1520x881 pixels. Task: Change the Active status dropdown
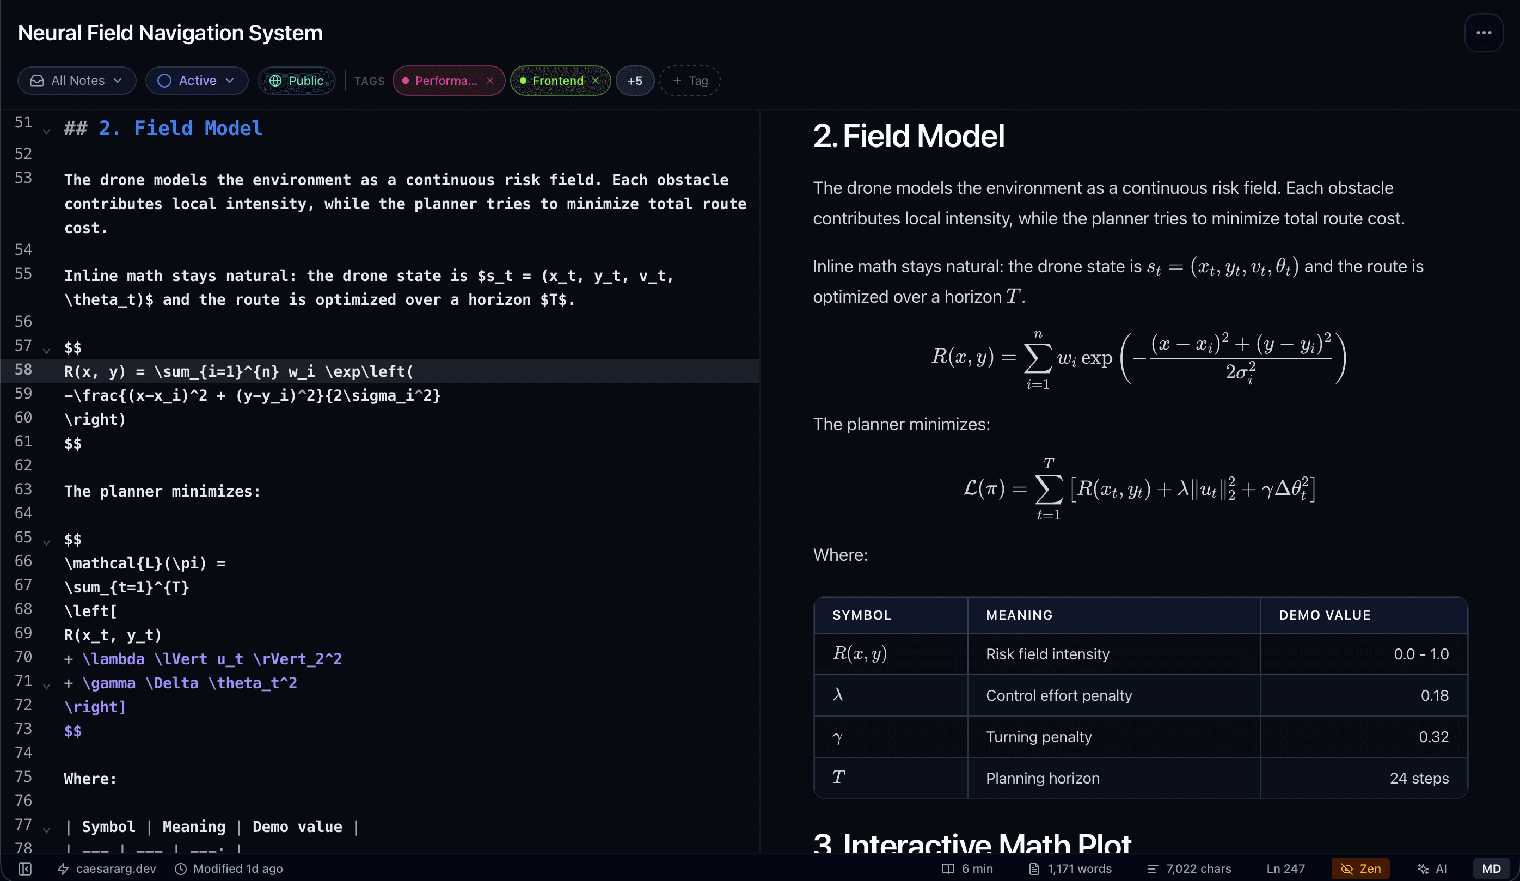pyautogui.click(x=196, y=80)
